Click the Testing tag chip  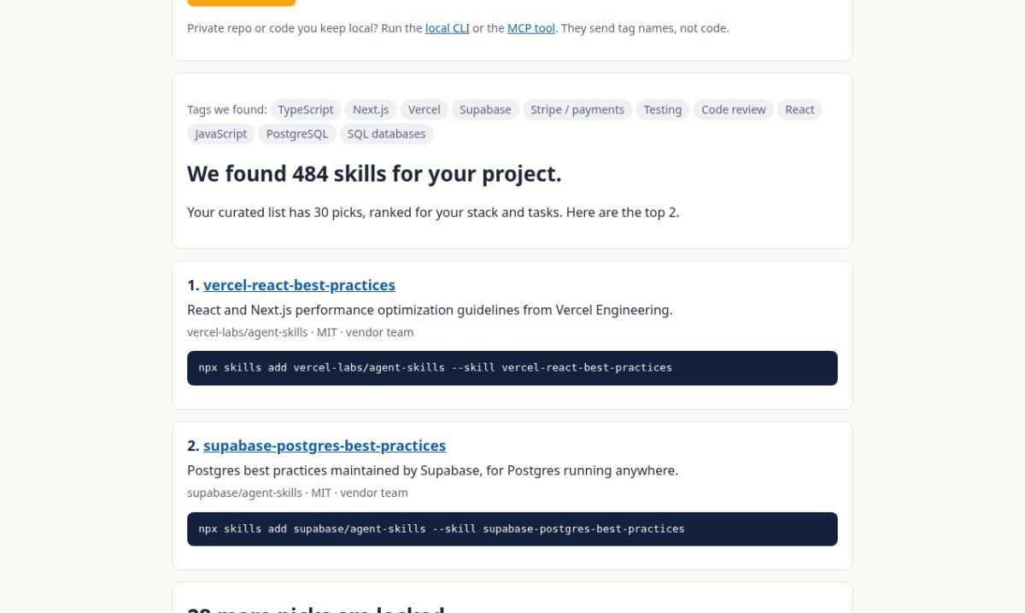coord(663,109)
